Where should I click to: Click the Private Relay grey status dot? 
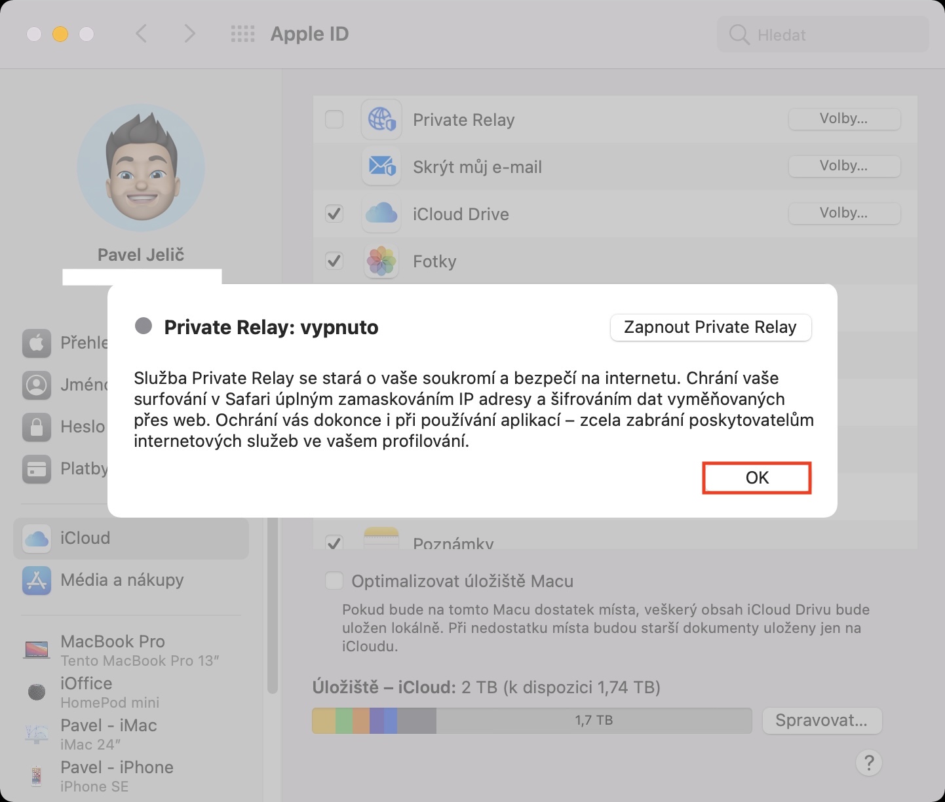pyautogui.click(x=144, y=326)
